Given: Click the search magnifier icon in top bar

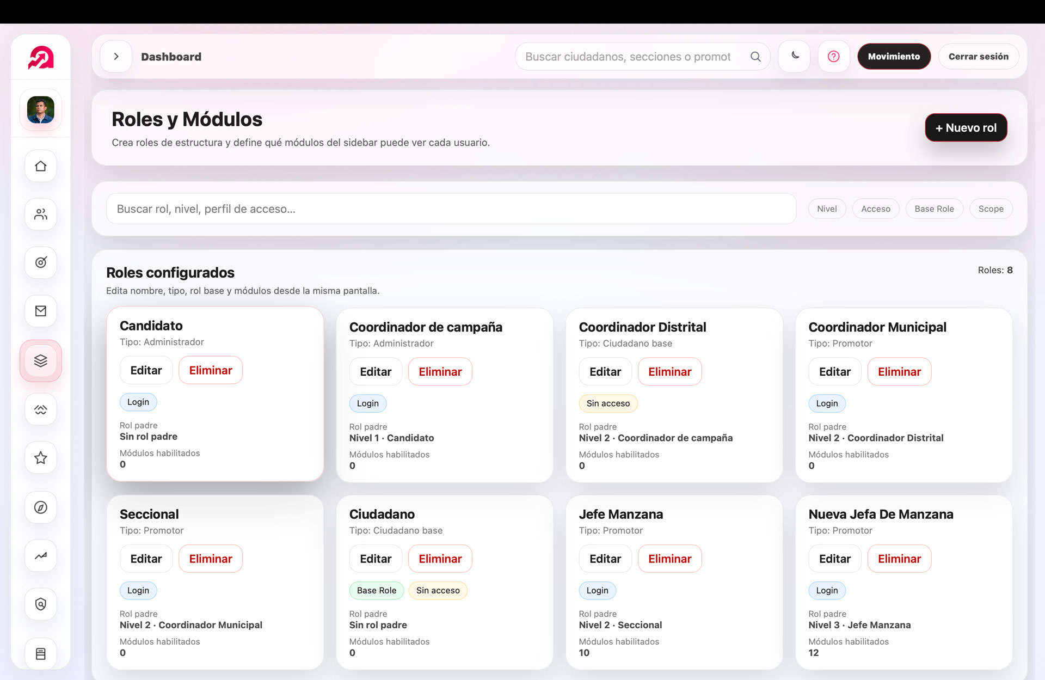Looking at the screenshot, I should (x=755, y=57).
